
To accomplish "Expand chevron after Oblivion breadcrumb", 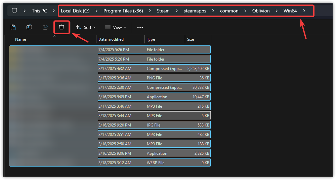I will (277, 11).
